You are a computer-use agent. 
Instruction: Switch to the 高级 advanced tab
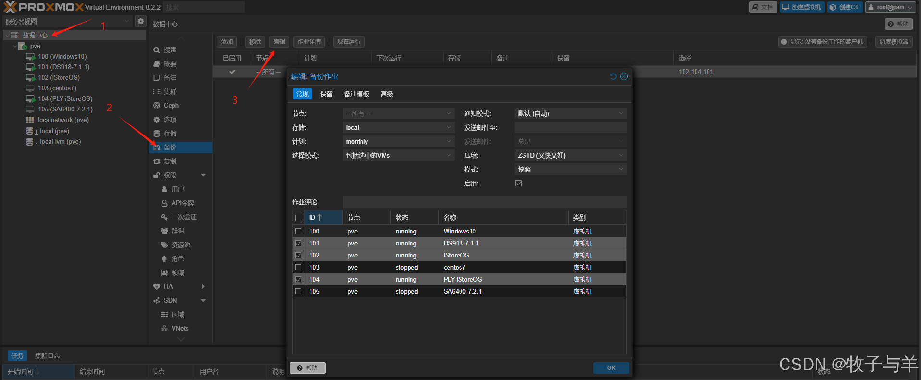387,94
